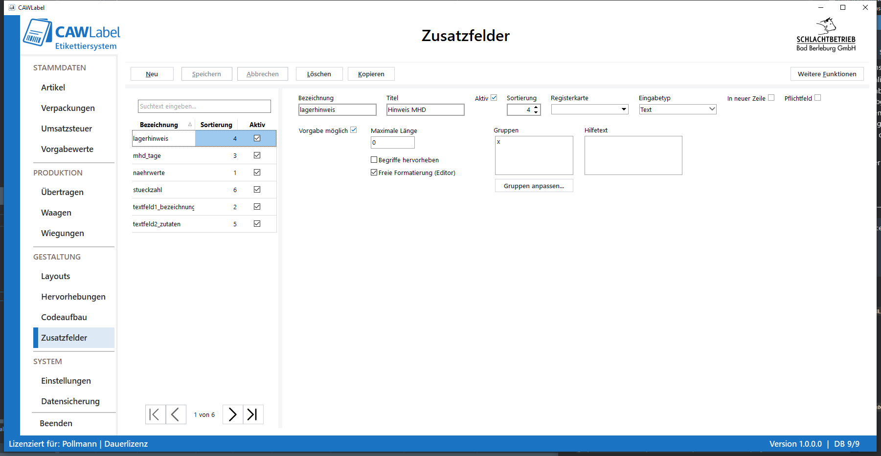Go to next record arrow
881x456 pixels.
[233, 414]
